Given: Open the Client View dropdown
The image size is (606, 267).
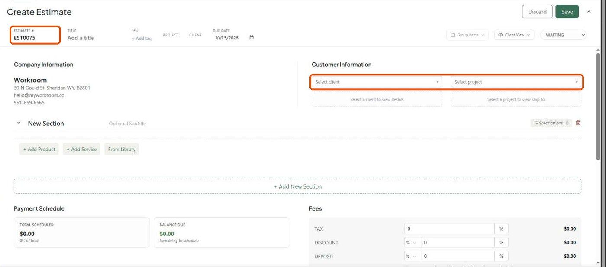Looking at the screenshot, I should [x=514, y=35].
